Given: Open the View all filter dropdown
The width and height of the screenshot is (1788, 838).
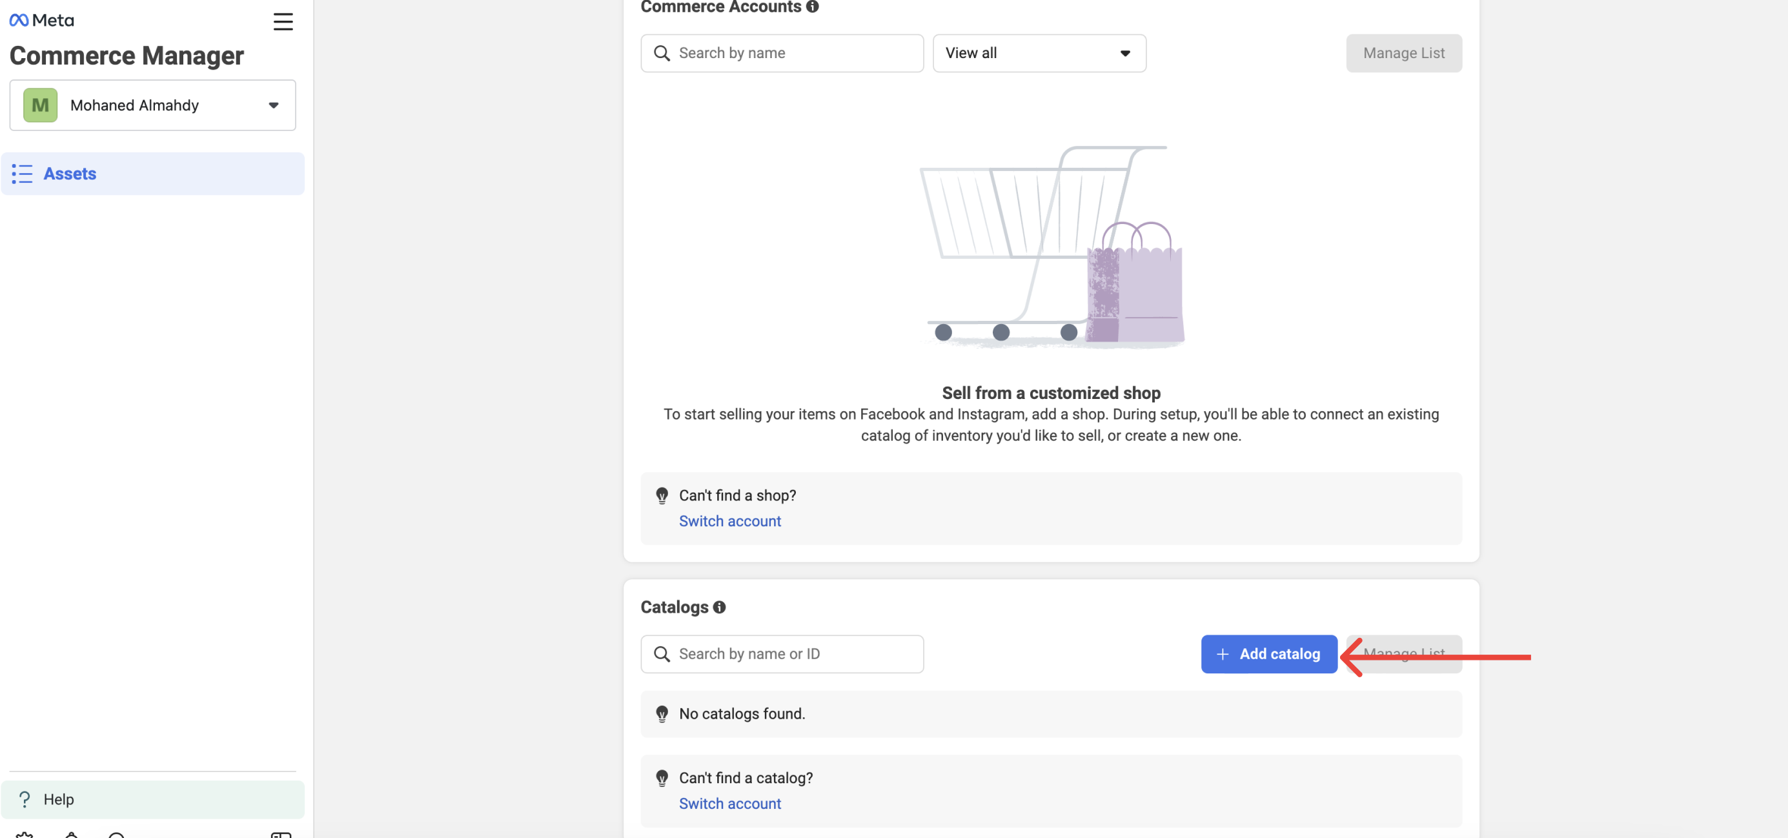Looking at the screenshot, I should [x=1039, y=53].
